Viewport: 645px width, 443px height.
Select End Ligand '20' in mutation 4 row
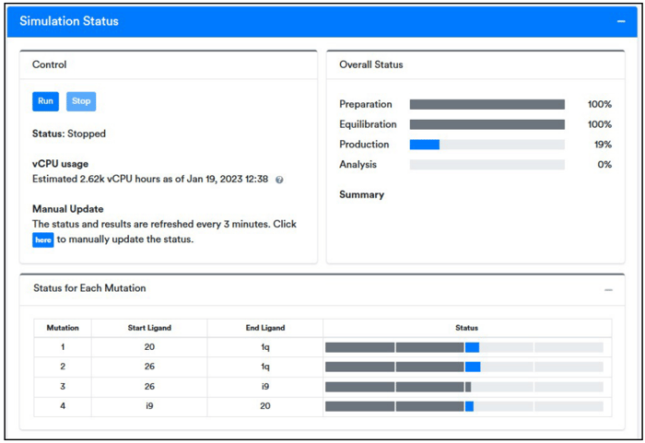tap(265, 406)
